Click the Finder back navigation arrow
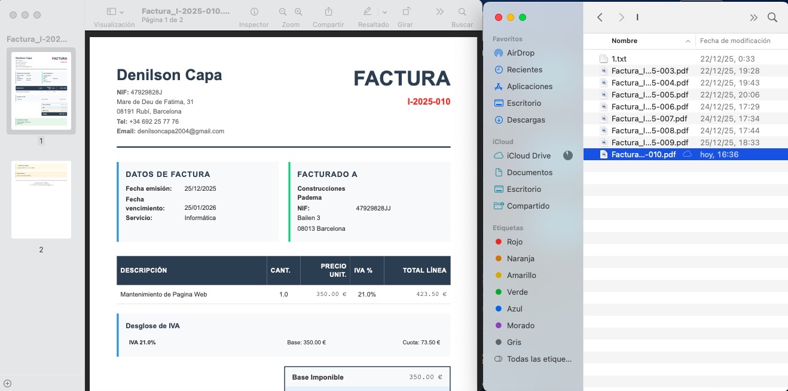The height and width of the screenshot is (391, 788). click(x=600, y=17)
